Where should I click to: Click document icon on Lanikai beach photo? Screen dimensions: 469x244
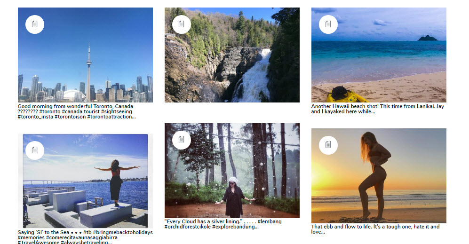point(328,24)
